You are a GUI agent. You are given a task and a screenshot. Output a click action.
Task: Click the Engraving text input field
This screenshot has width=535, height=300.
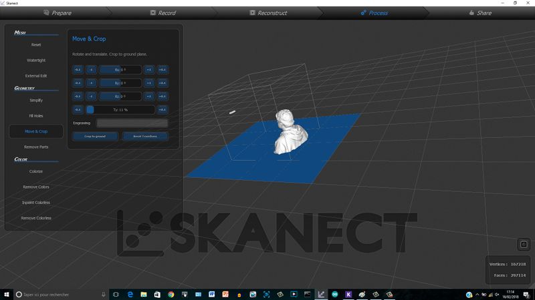click(x=132, y=123)
